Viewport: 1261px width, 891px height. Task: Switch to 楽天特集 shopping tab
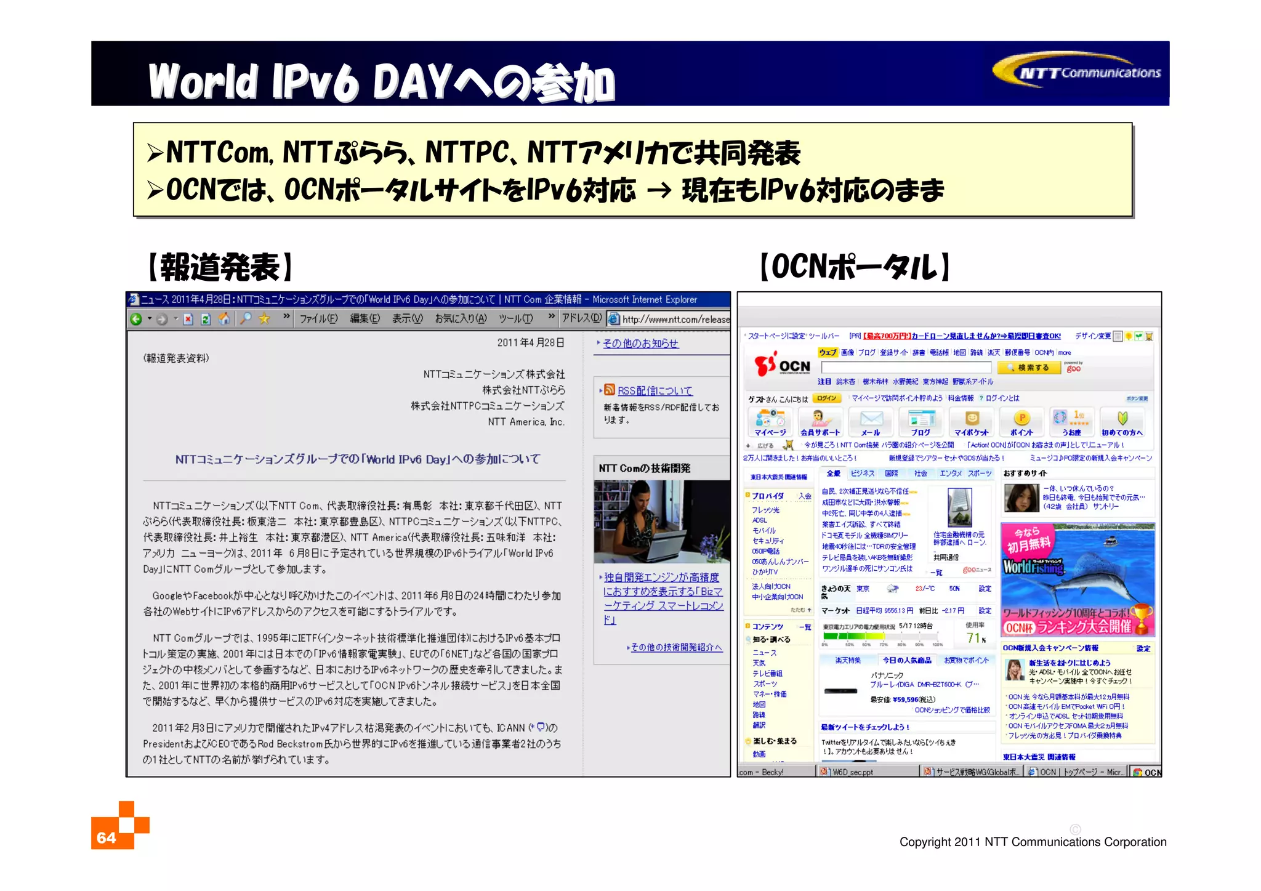[x=848, y=660]
